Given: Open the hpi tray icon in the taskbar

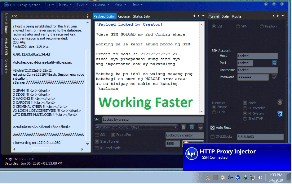Looking at the screenshot, I should tap(238, 178).
